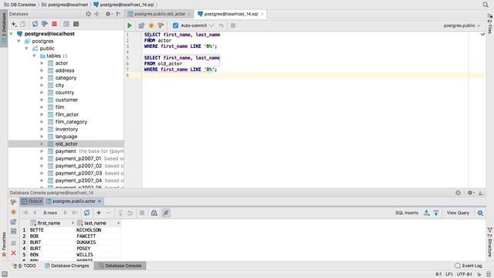Screen dimensions: 494x278
Task: Collapse the postgres database node
Action: point(19,41)
